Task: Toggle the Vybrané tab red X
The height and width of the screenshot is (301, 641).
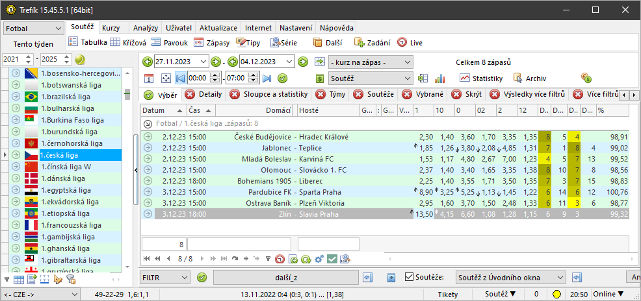Action: pos(407,95)
